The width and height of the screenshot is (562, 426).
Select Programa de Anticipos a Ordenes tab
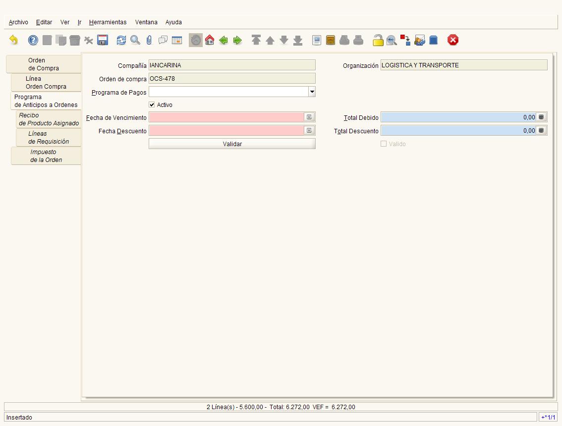click(46, 101)
